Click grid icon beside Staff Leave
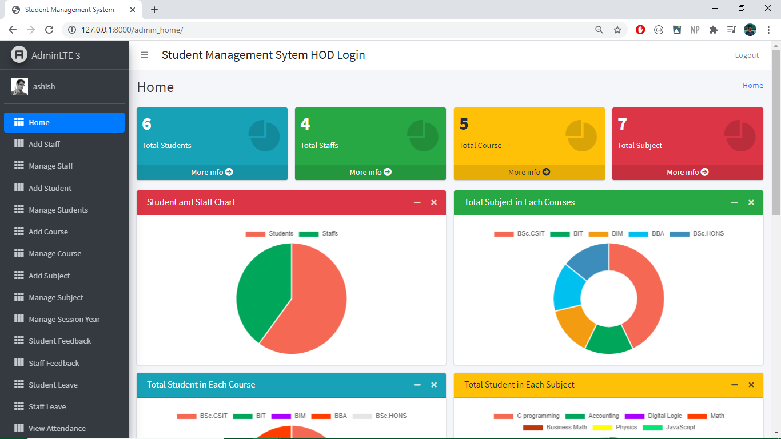781x439 pixels. (19, 406)
